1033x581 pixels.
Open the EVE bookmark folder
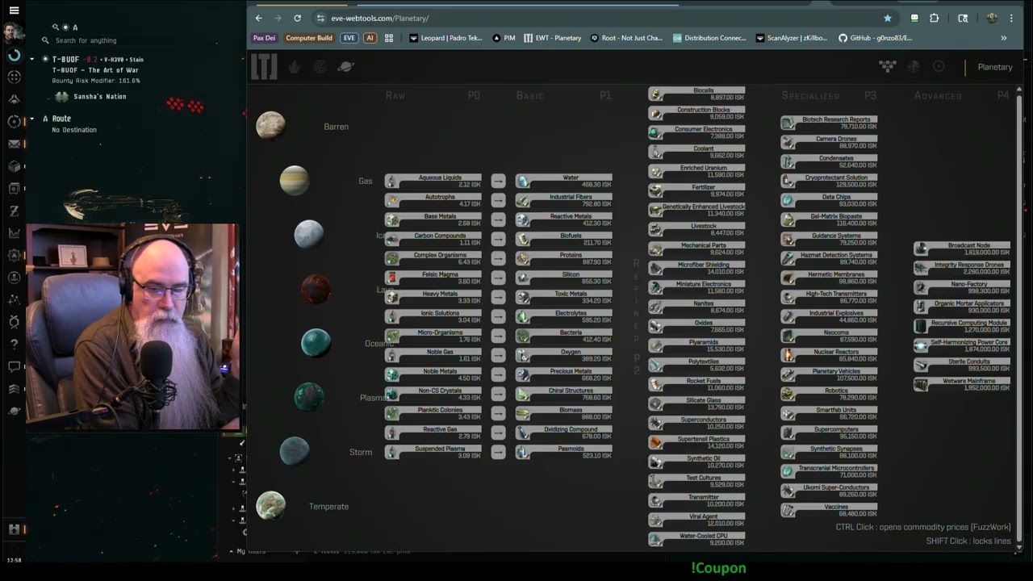coord(349,38)
